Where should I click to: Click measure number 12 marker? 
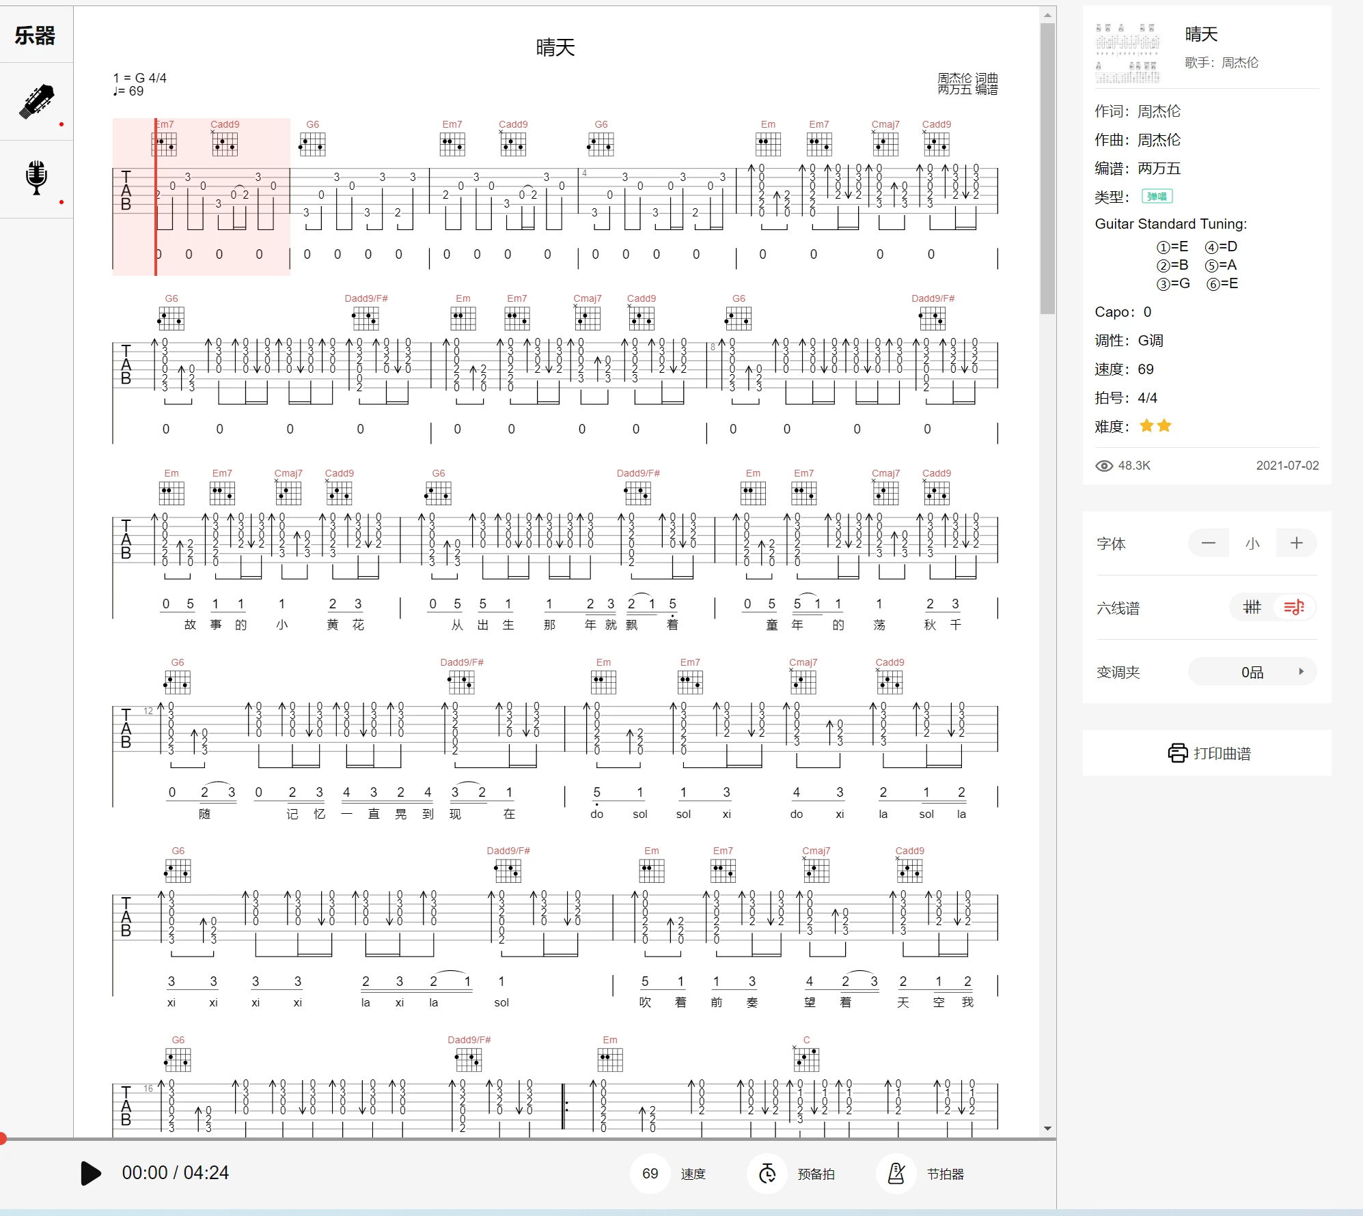tap(148, 711)
